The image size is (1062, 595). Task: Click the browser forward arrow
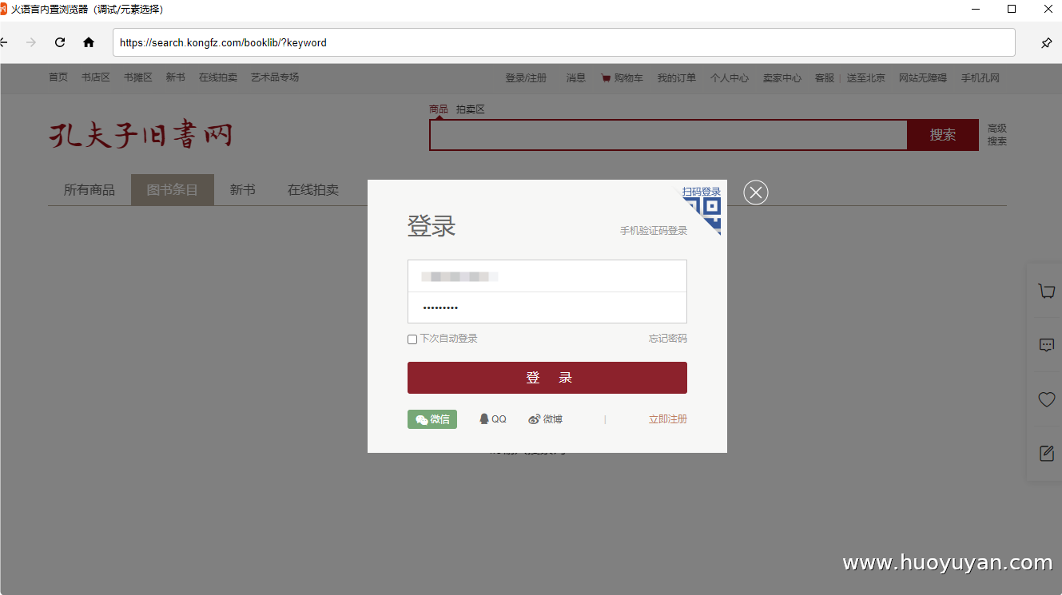coord(31,42)
